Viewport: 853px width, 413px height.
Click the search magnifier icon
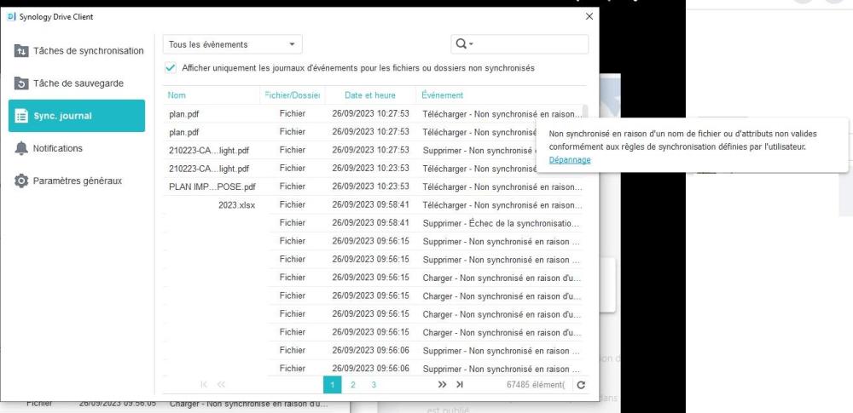461,44
